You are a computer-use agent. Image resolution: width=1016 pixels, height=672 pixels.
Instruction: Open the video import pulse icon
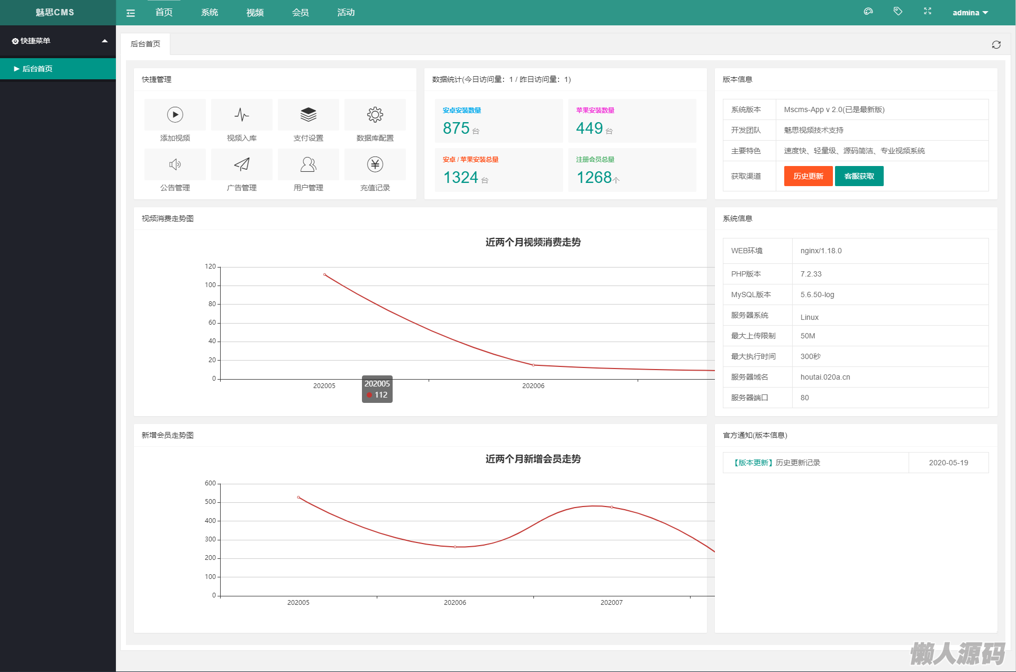[241, 115]
